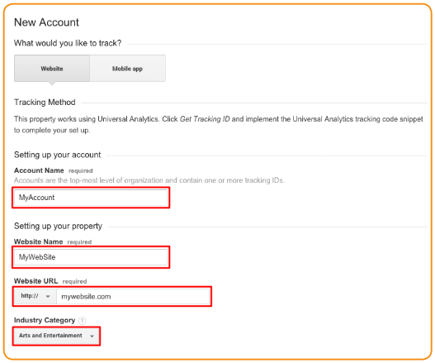Screen dimensions: 435x363
Task: Click the Industry Category label text
Action: (x=45, y=320)
